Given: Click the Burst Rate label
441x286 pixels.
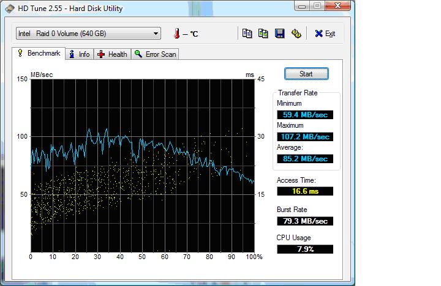Looking at the screenshot, I should [x=292, y=210].
